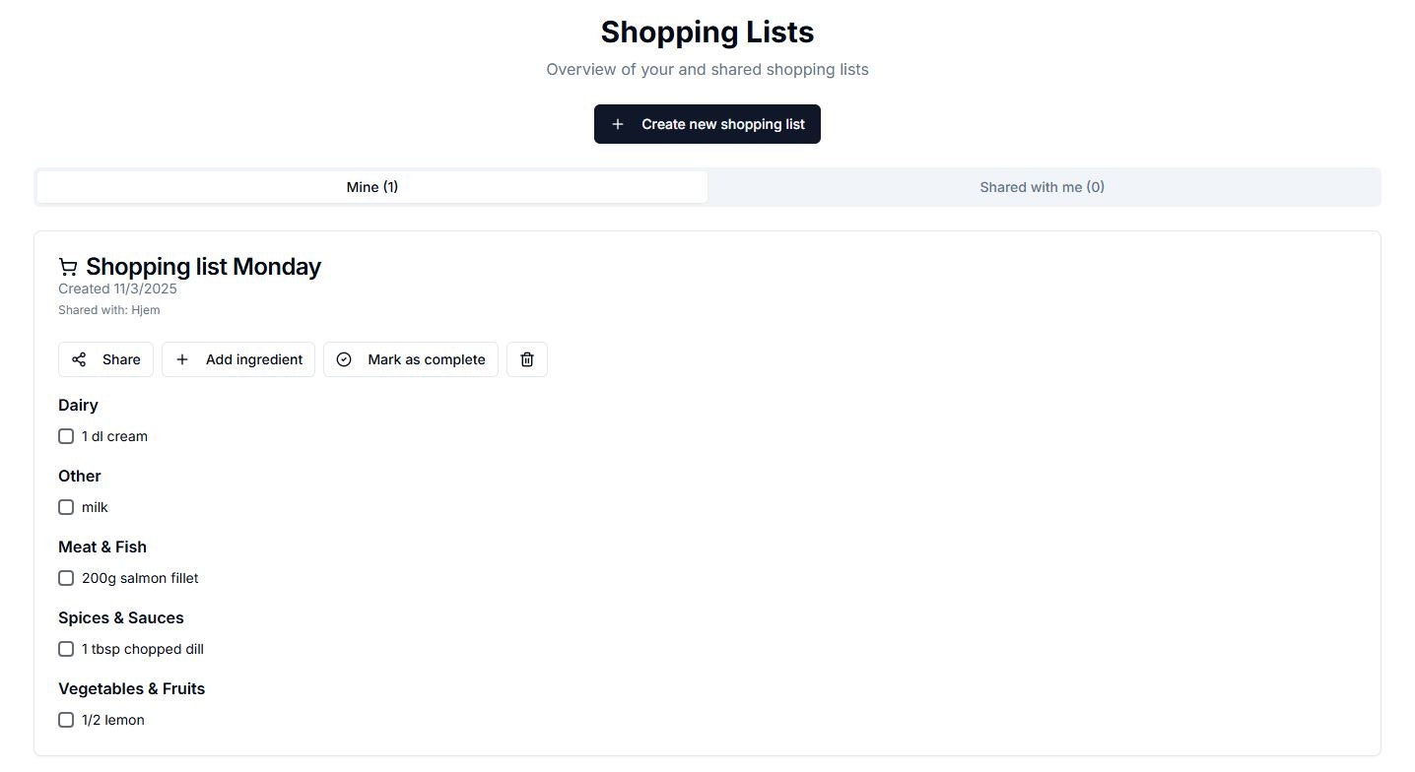This screenshot has width=1415, height=772.
Task: Switch to the Shared with me tab
Action: click(x=1042, y=186)
